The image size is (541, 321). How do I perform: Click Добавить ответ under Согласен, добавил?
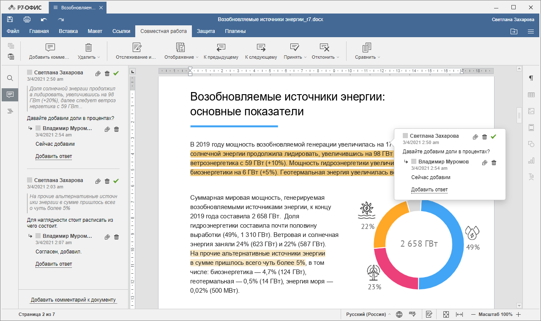[54, 264]
